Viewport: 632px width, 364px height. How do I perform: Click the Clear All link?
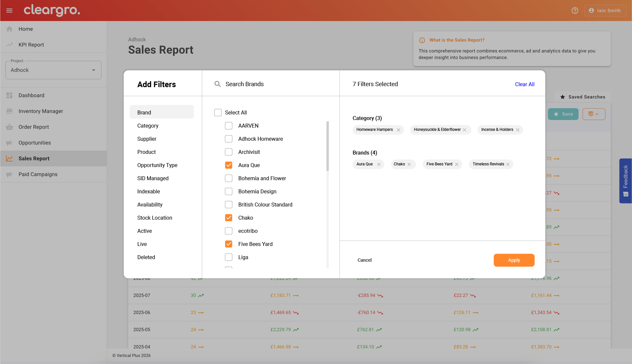[x=524, y=84]
